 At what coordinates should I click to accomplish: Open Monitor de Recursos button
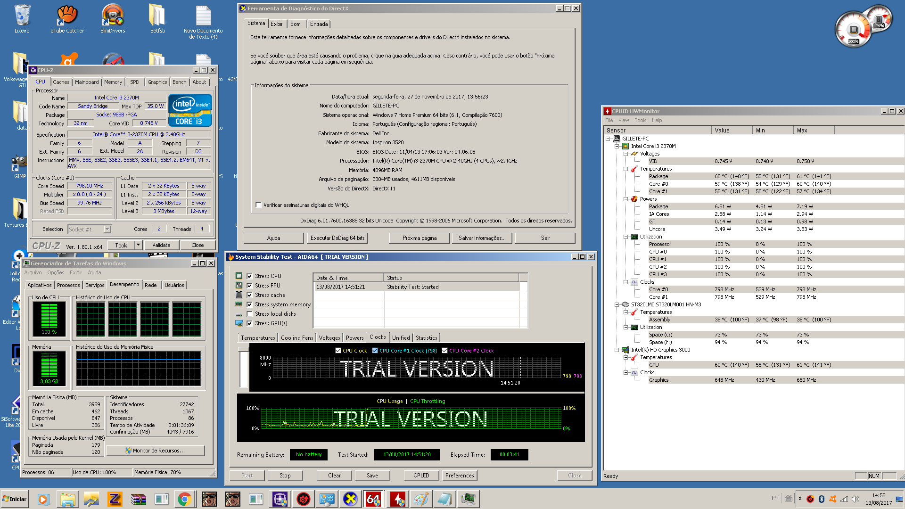click(x=156, y=451)
